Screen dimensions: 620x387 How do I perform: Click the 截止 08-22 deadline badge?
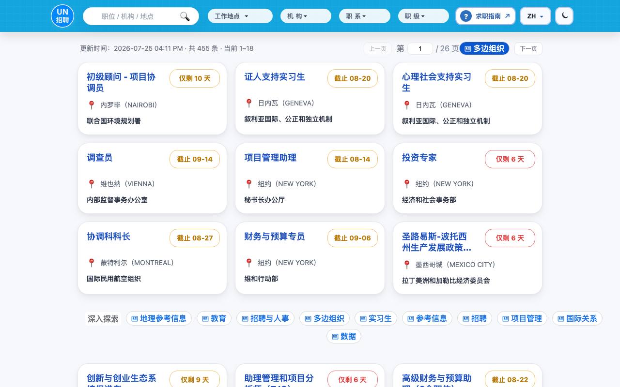510,380
